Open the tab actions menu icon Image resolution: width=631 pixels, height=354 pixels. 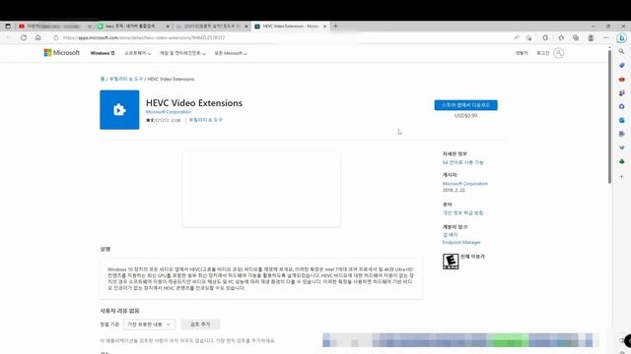pyautogui.click(x=8, y=27)
